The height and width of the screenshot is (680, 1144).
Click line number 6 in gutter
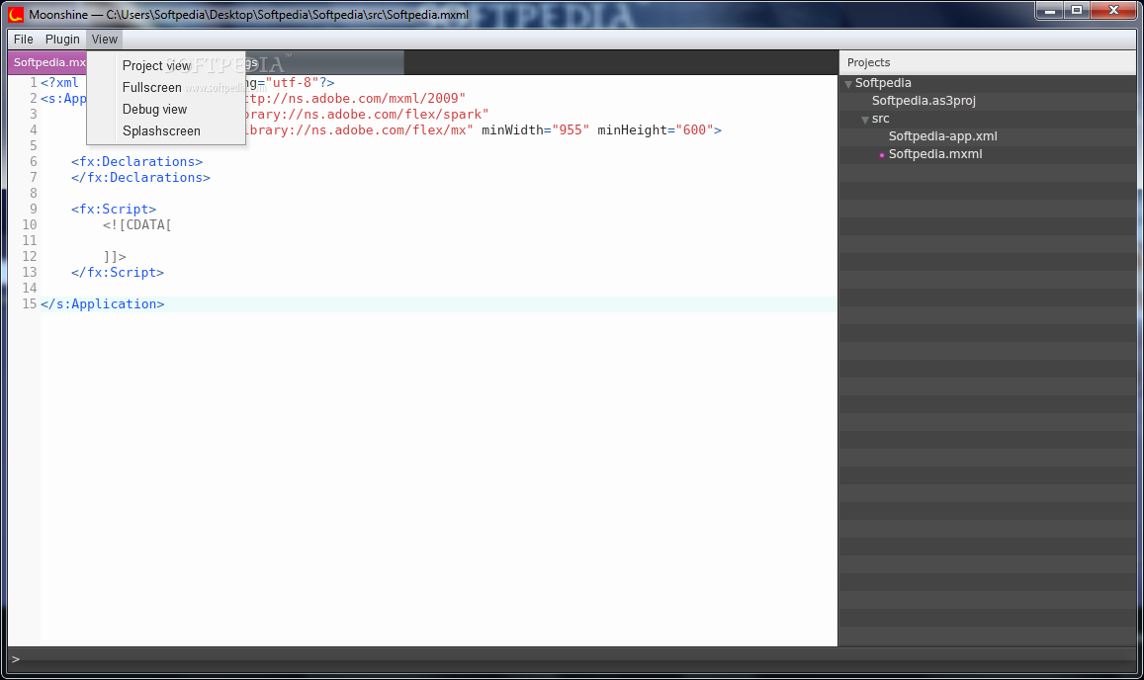[33, 162]
